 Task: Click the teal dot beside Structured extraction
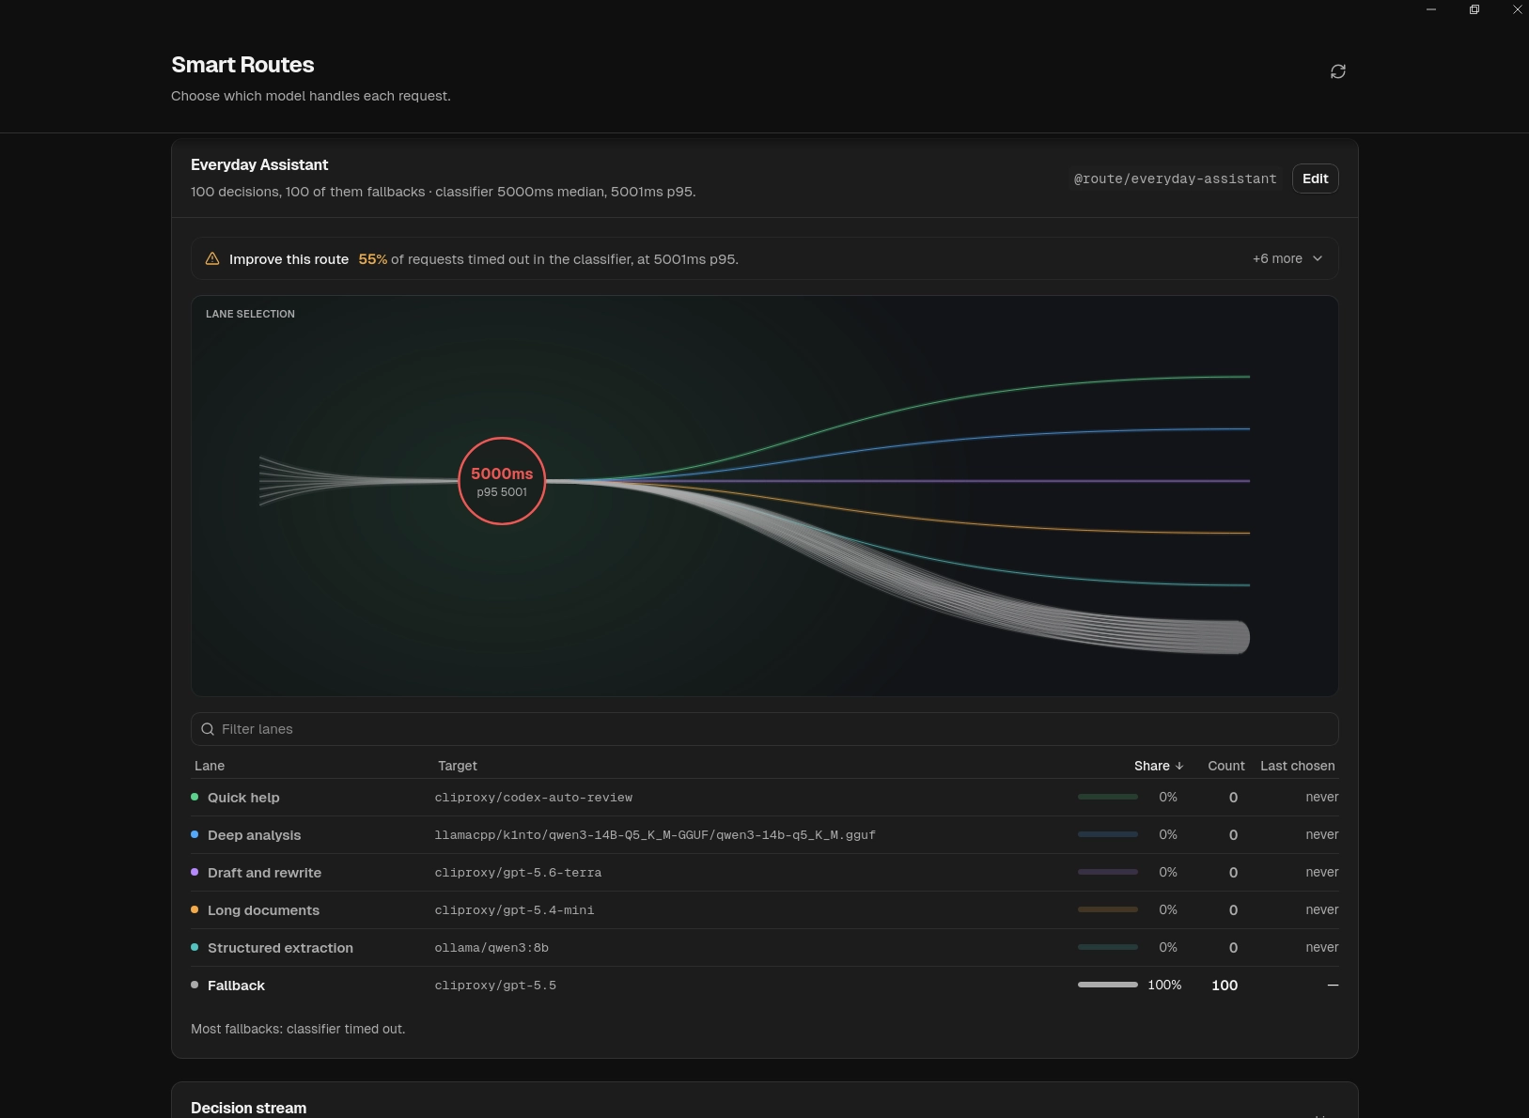pyautogui.click(x=195, y=947)
